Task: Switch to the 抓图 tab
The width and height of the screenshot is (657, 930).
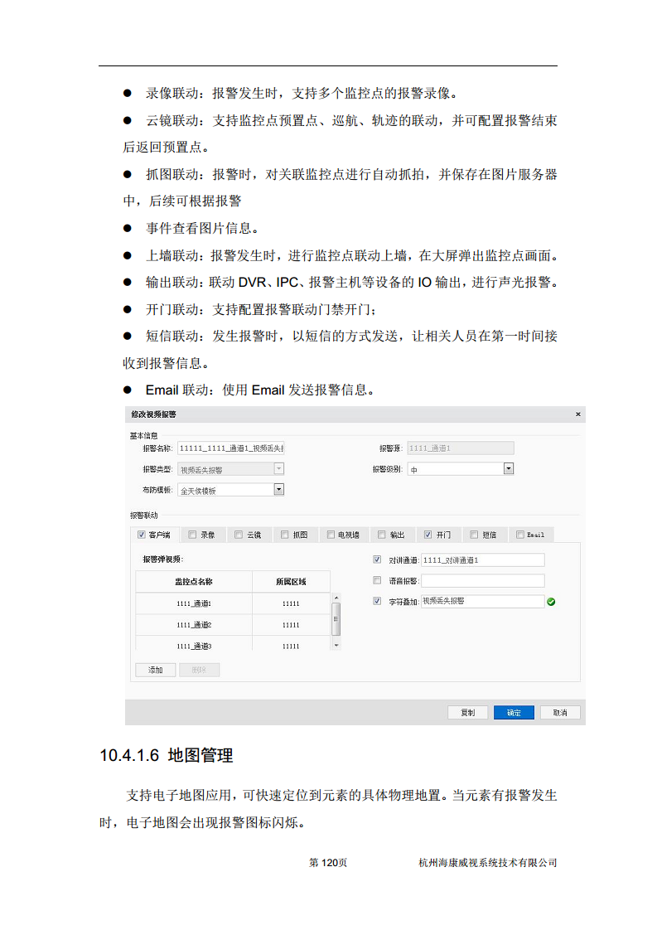Action: click(x=295, y=535)
